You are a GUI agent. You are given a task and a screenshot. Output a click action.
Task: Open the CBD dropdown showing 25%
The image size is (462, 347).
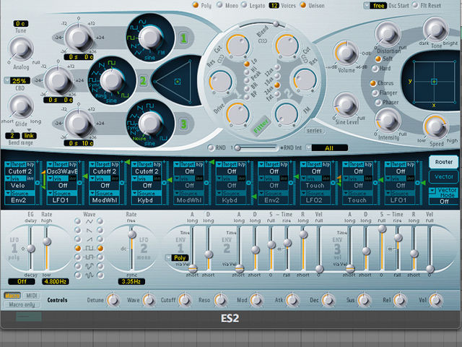pos(17,80)
